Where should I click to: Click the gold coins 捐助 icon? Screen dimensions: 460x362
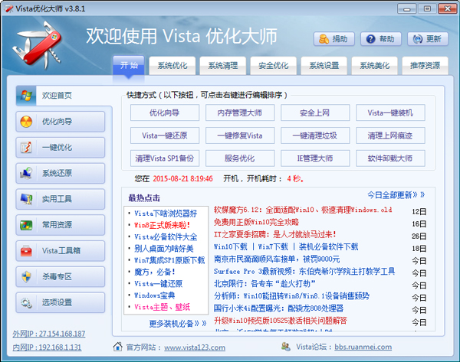(324, 39)
